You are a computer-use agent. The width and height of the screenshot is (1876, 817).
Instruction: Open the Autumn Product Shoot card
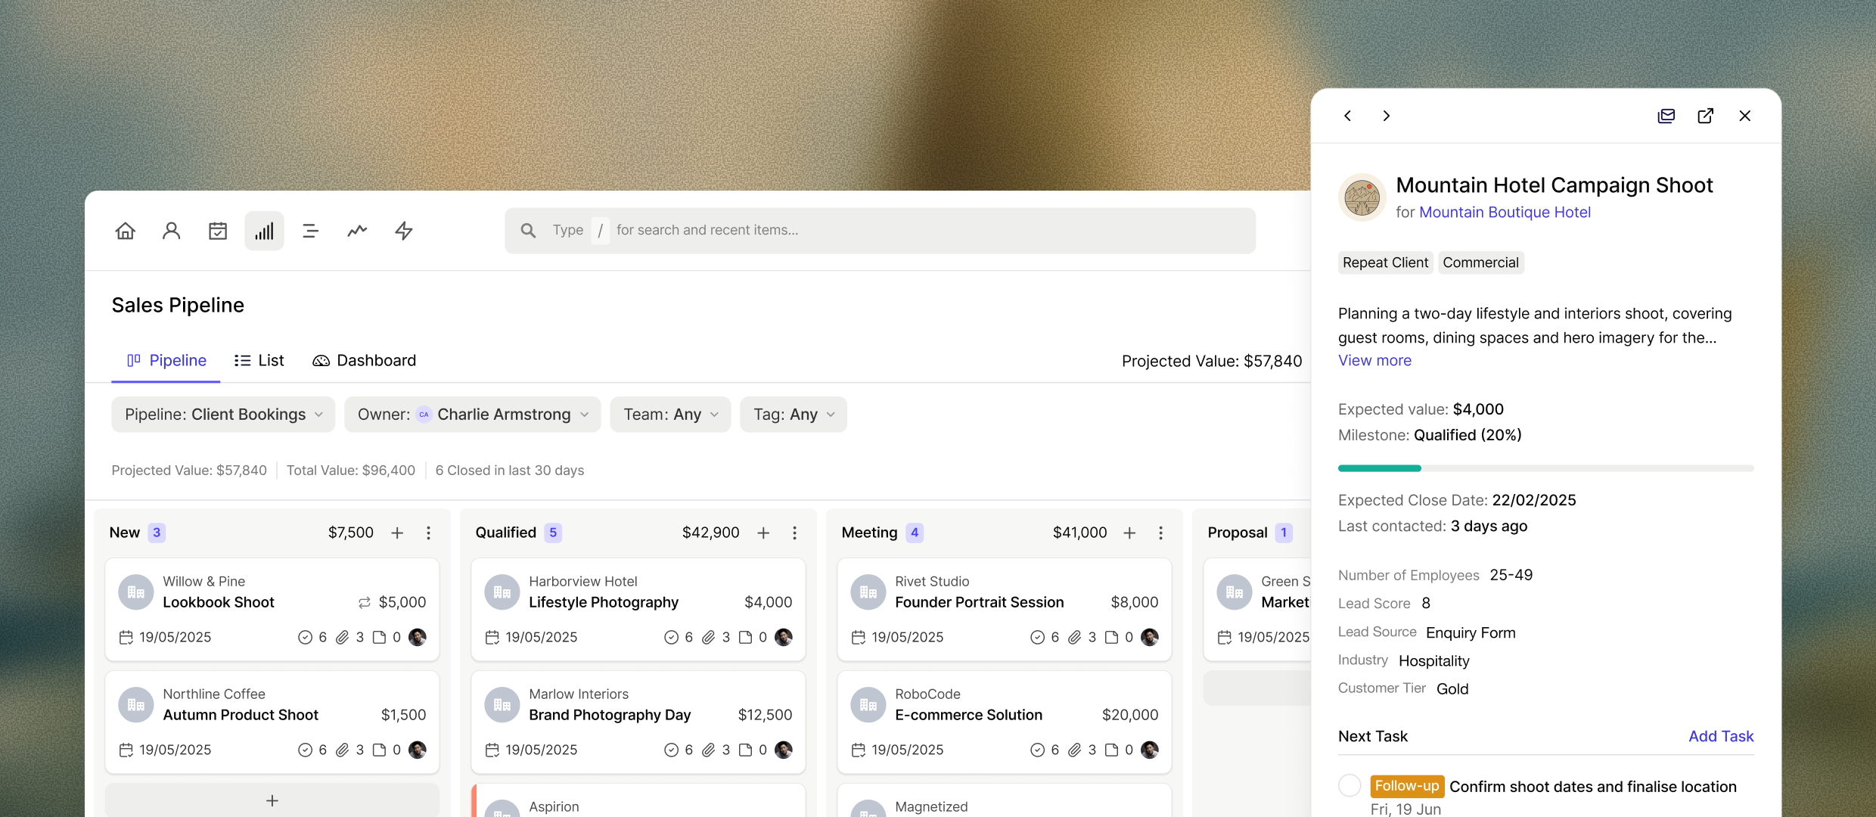[x=272, y=722]
